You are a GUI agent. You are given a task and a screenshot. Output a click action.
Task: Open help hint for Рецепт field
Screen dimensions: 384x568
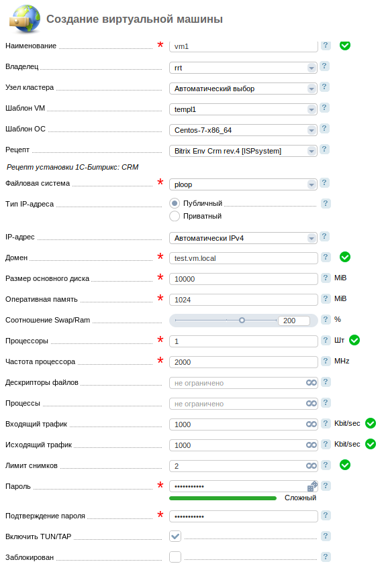click(324, 150)
